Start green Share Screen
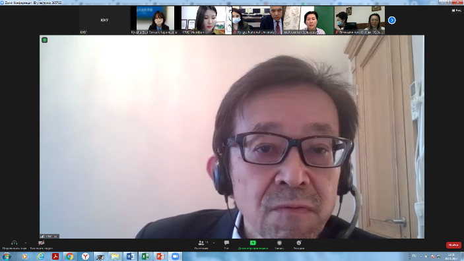The image size is (464, 261). [x=253, y=245]
